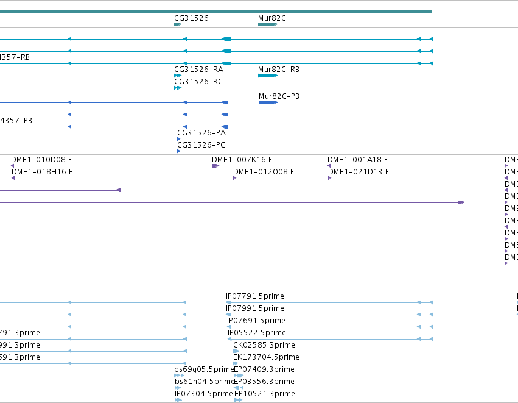Click the thick teal chromosome band bar
This screenshot has width=518, height=403.
[x=215, y=12]
